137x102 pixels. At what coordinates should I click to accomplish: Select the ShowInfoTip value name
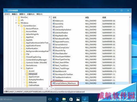[x=60, y=51]
